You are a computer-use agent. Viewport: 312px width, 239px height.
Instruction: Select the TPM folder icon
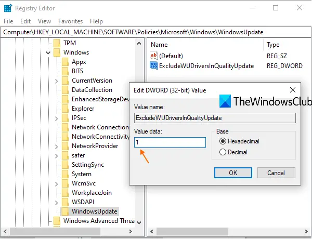pos(57,43)
